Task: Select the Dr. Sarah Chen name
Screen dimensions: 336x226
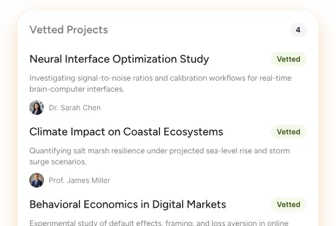Action: point(75,108)
